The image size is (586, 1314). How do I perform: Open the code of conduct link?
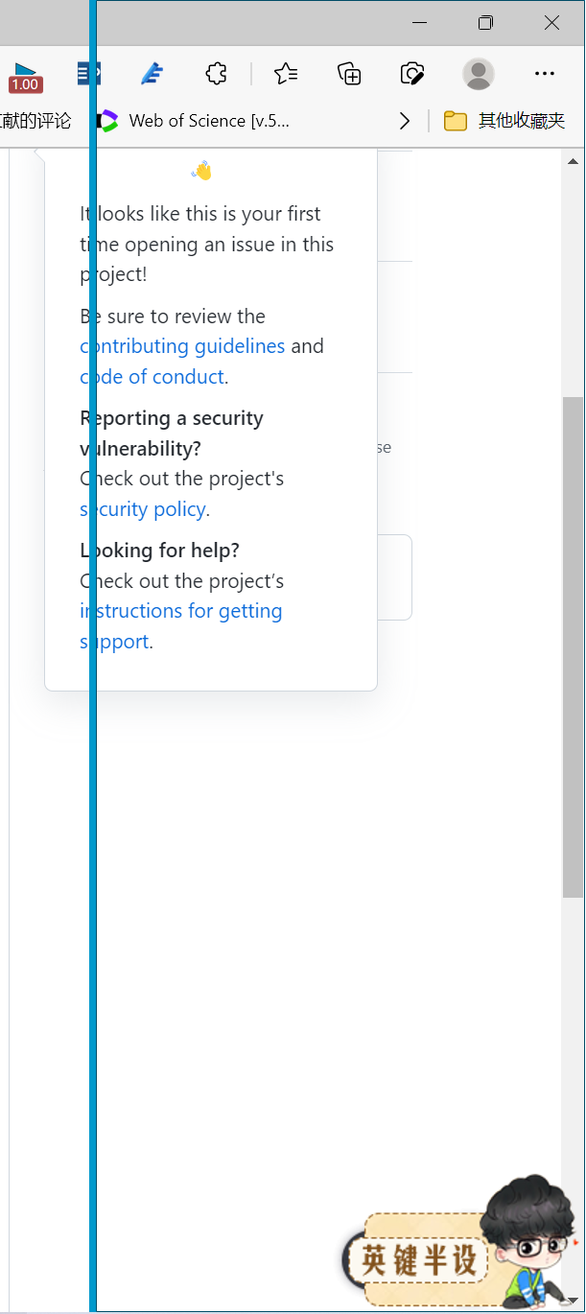[x=150, y=377]
